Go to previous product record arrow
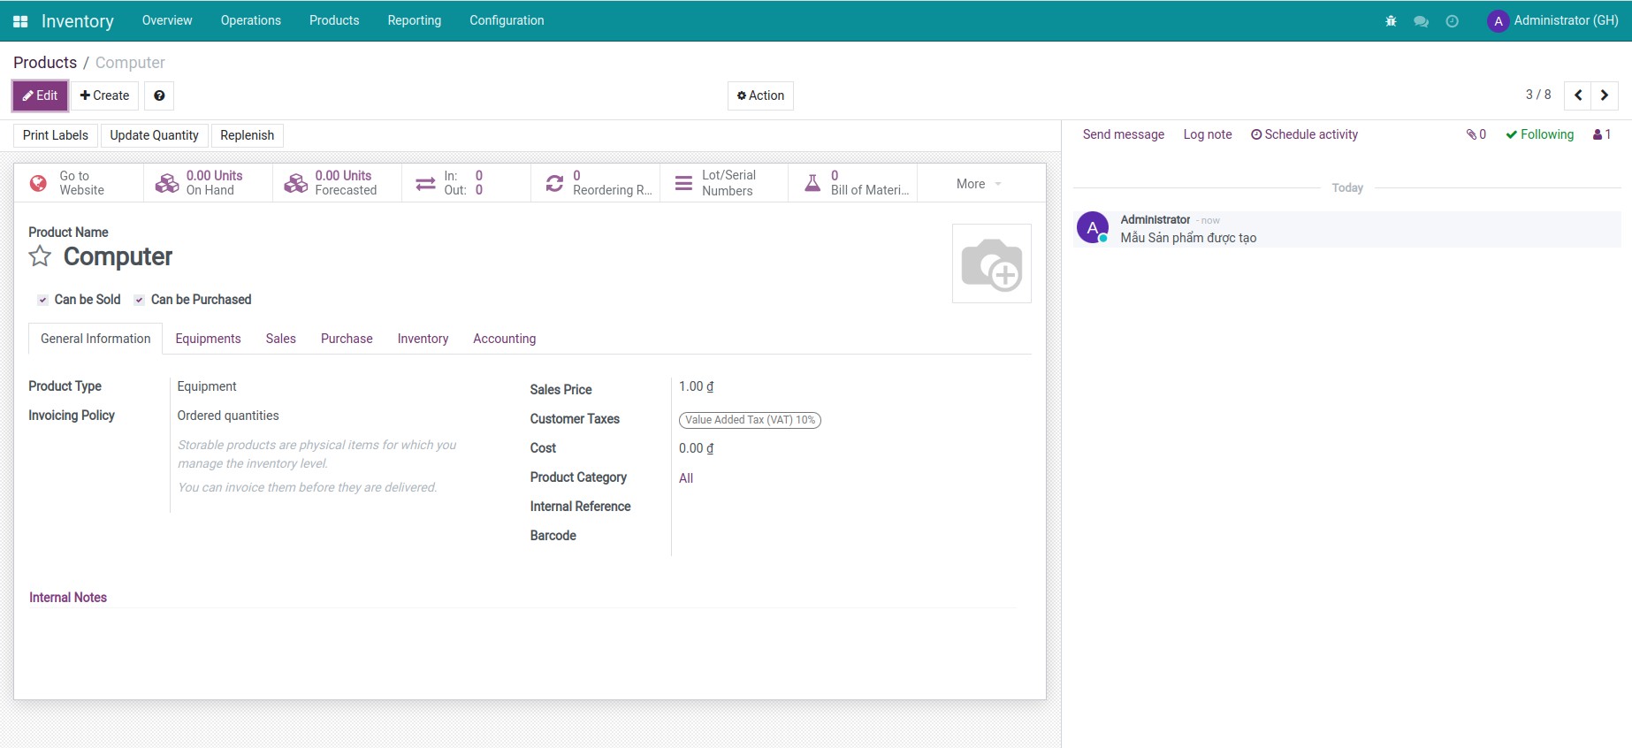Viewport: 1632px width, 748px height. pos(1578,95)
